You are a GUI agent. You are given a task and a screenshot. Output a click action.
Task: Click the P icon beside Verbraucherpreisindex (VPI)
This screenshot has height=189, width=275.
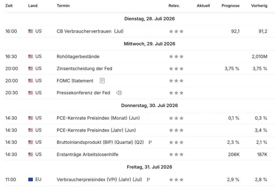148,180
